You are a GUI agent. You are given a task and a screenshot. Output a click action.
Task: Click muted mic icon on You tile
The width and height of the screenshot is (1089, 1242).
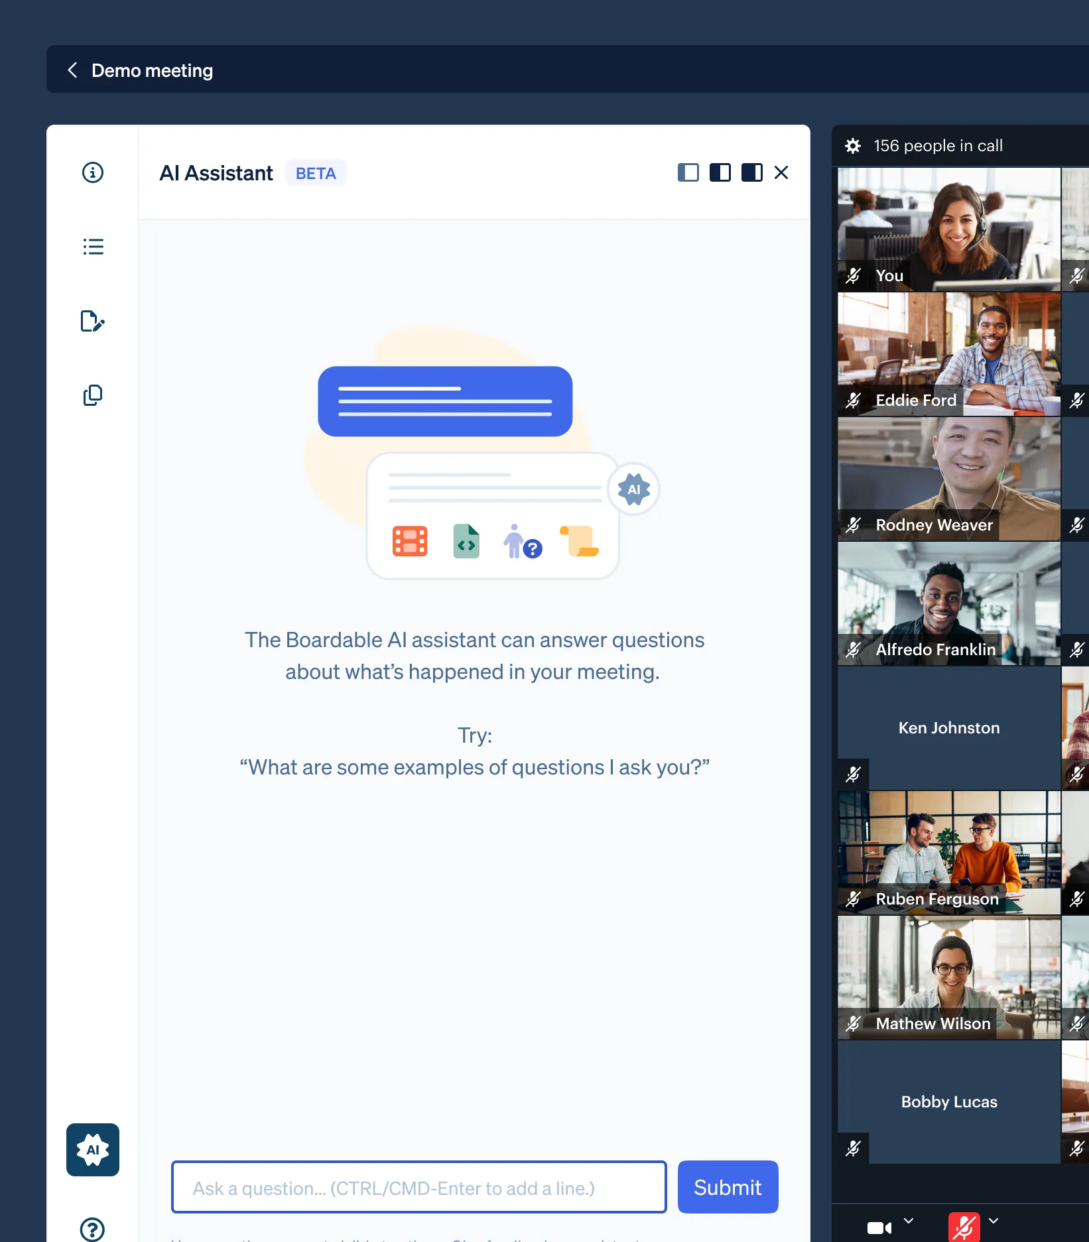click(854, 275)
